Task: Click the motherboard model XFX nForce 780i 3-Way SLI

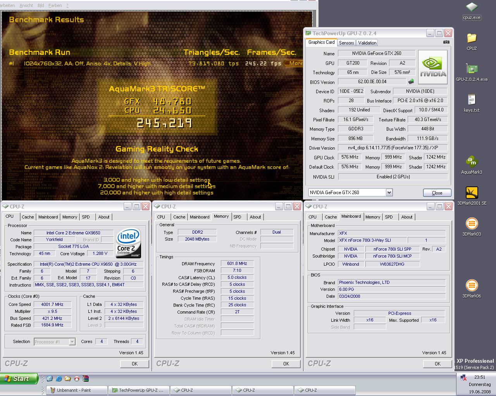Action: [x=372, y=240]
